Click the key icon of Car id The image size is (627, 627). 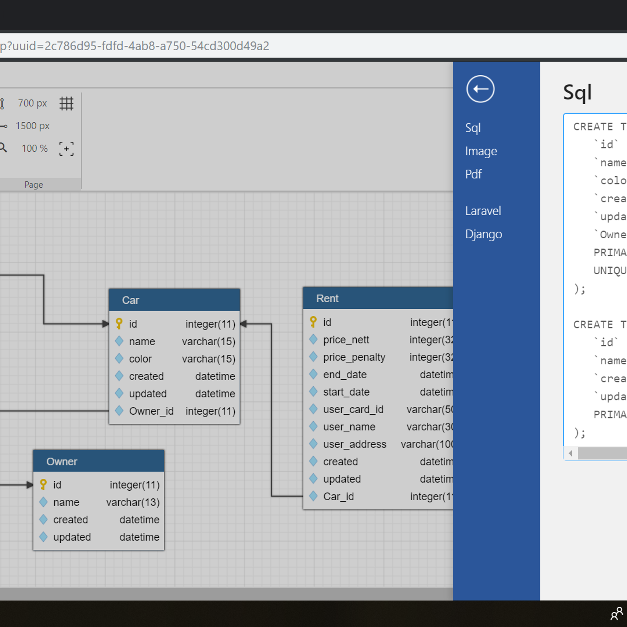tap(119, 324)
